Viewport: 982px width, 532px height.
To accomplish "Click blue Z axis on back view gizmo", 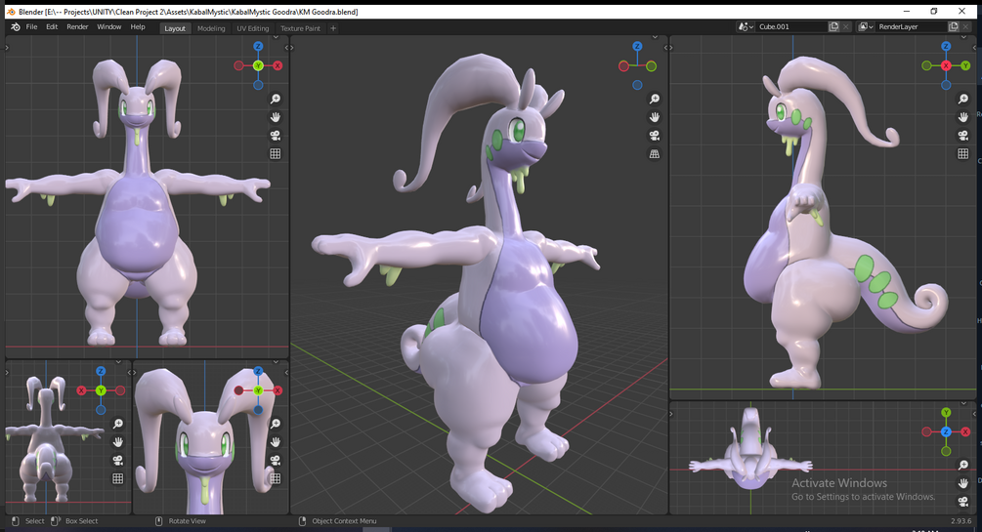I will (x=101, y=371).
